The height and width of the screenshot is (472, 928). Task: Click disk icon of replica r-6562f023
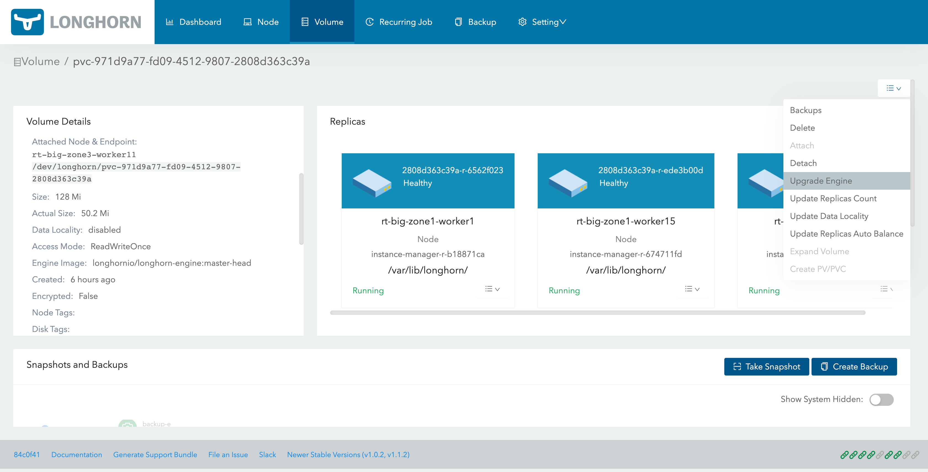pyautogui.click(x=372, y=183)
